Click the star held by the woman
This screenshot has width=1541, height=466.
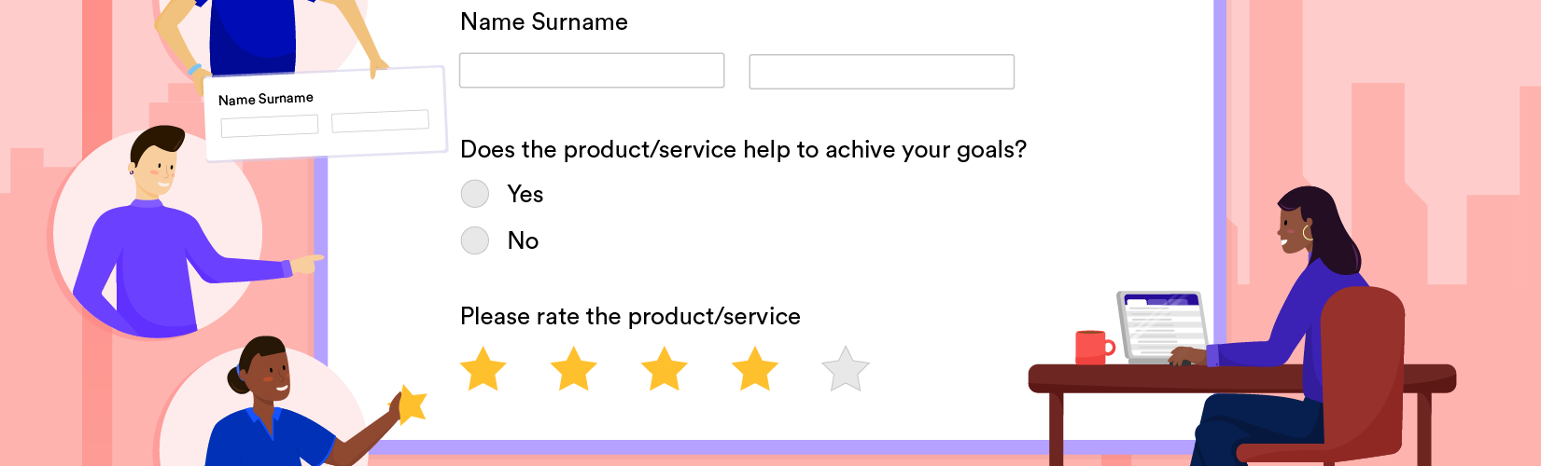click(x=411, y=404)
